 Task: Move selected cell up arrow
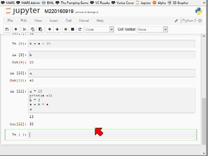pos(50,29)
